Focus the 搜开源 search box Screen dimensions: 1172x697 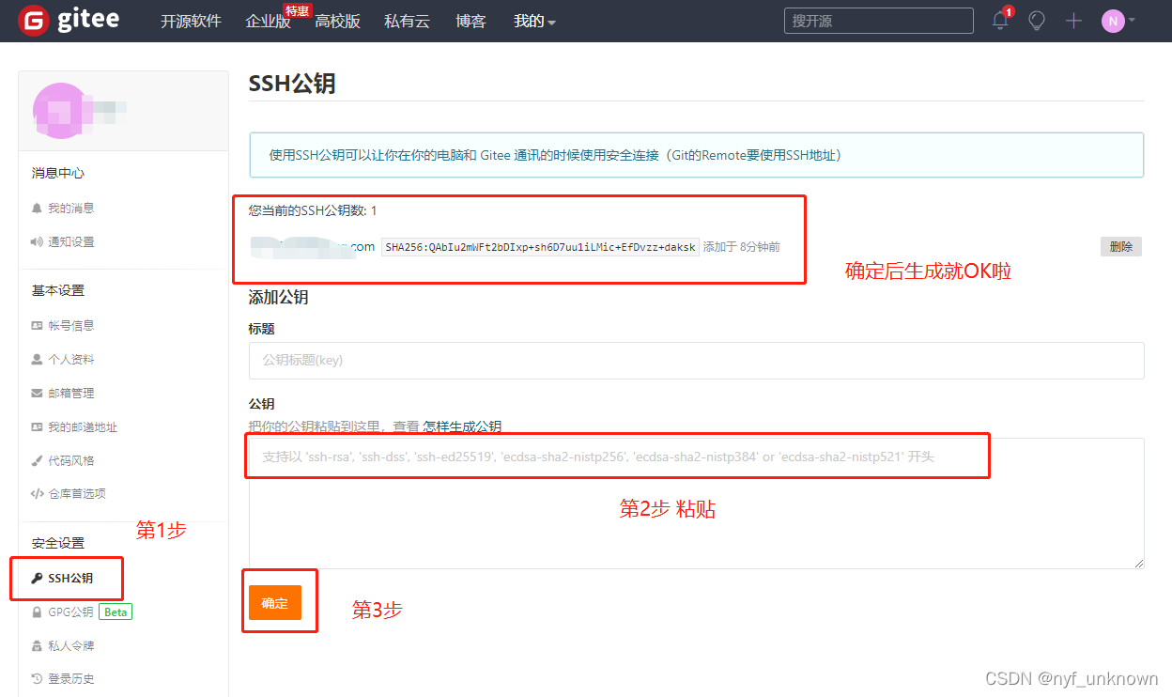coord(878,21)
